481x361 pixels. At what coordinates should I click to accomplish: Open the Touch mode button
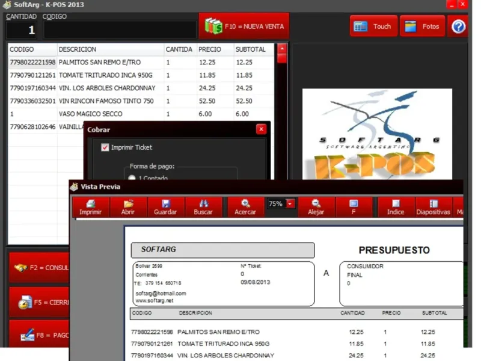(x=373, y=26)
